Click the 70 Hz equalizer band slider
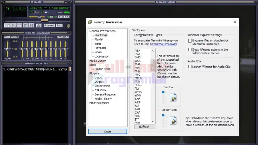Image resolution: width=258 pixels, height=145 pixels. 23,49
